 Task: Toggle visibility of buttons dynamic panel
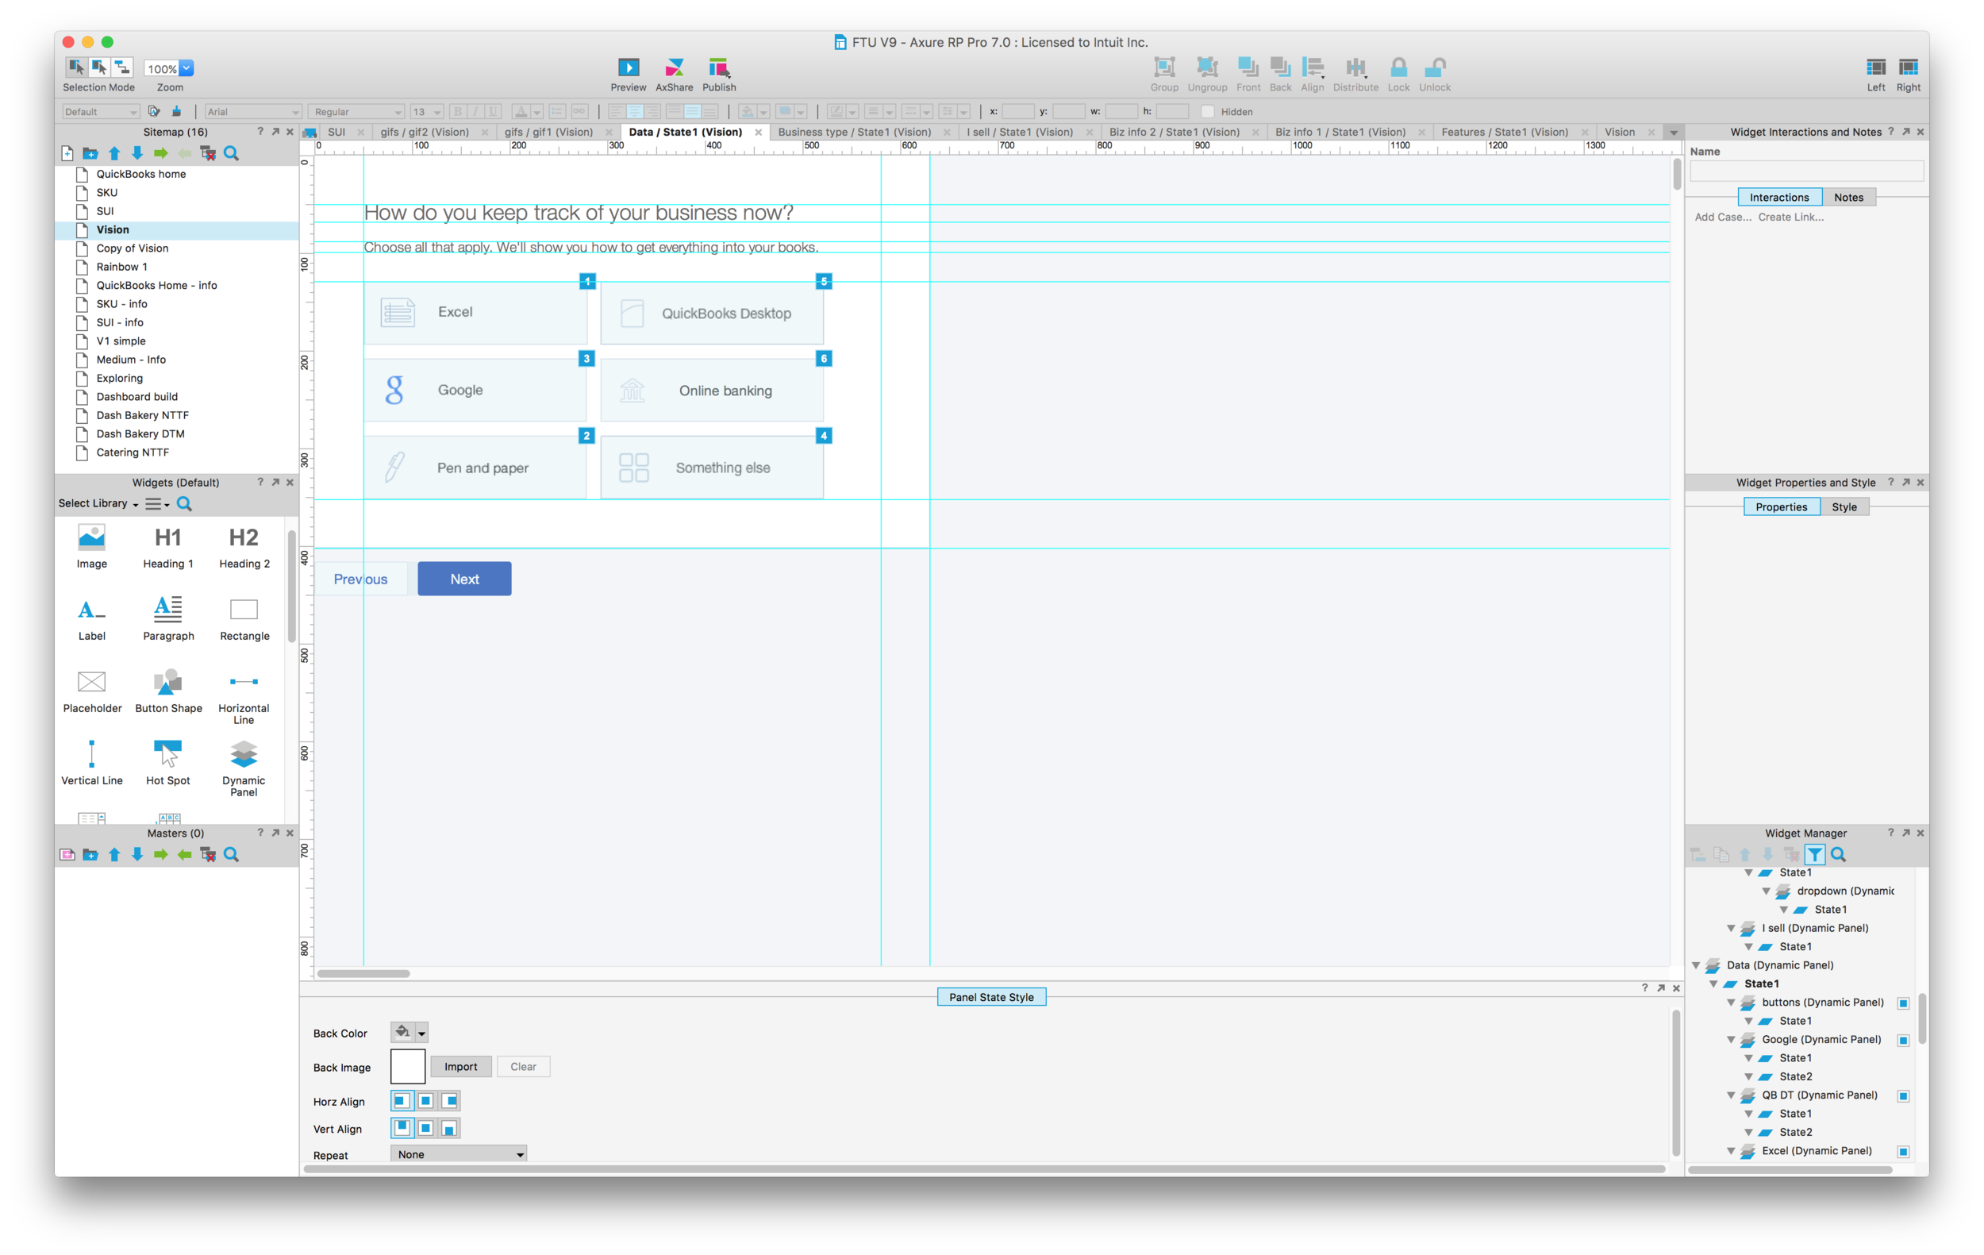pyautogui.click(x=1903, y=1003)
